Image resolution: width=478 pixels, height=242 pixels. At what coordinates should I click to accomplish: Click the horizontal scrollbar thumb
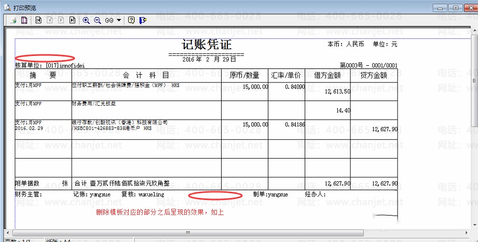[x=188, y=233]
